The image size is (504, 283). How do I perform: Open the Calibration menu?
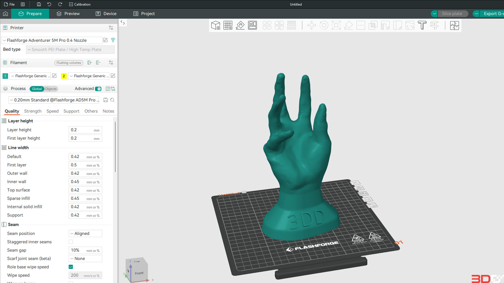click(80, 4)
